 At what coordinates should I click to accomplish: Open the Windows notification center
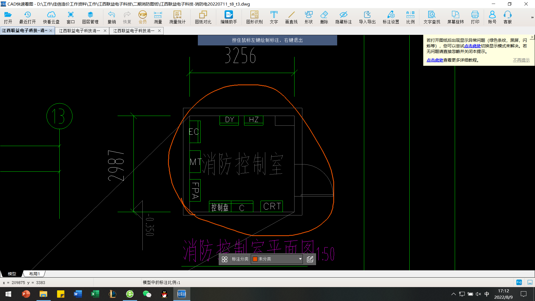tap(524, 294)
